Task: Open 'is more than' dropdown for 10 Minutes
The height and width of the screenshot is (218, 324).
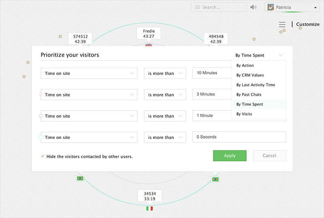Action: [x=165, y=73]
